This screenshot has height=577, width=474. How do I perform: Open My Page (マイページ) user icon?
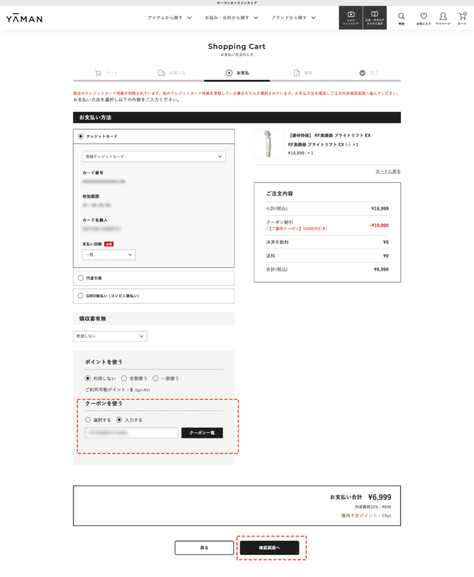point(443,18)
